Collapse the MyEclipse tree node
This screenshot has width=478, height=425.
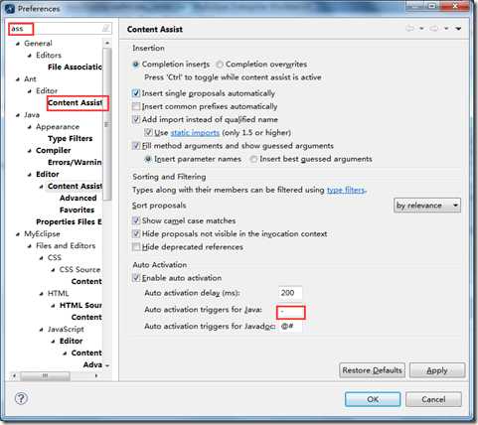(x=18, y=234)
